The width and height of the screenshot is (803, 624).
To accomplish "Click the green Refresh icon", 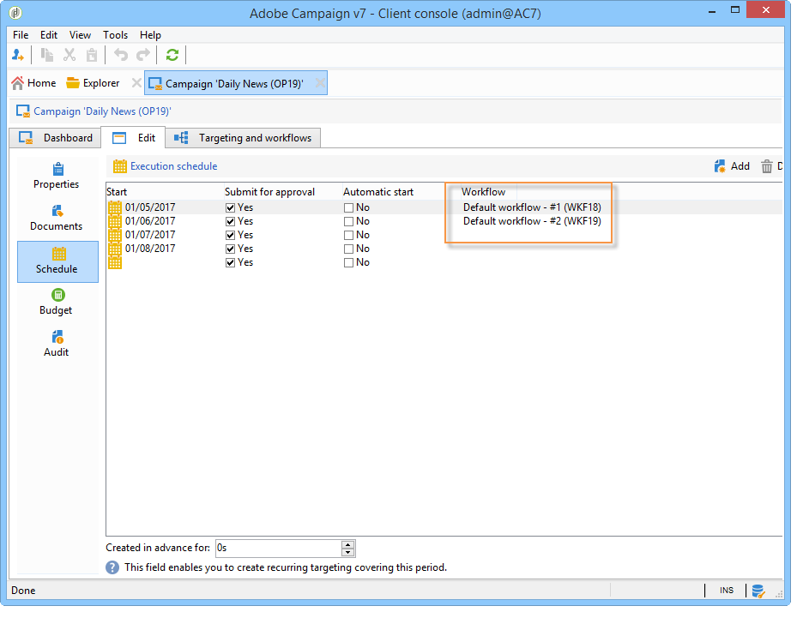I will click(x=172, y=55).
